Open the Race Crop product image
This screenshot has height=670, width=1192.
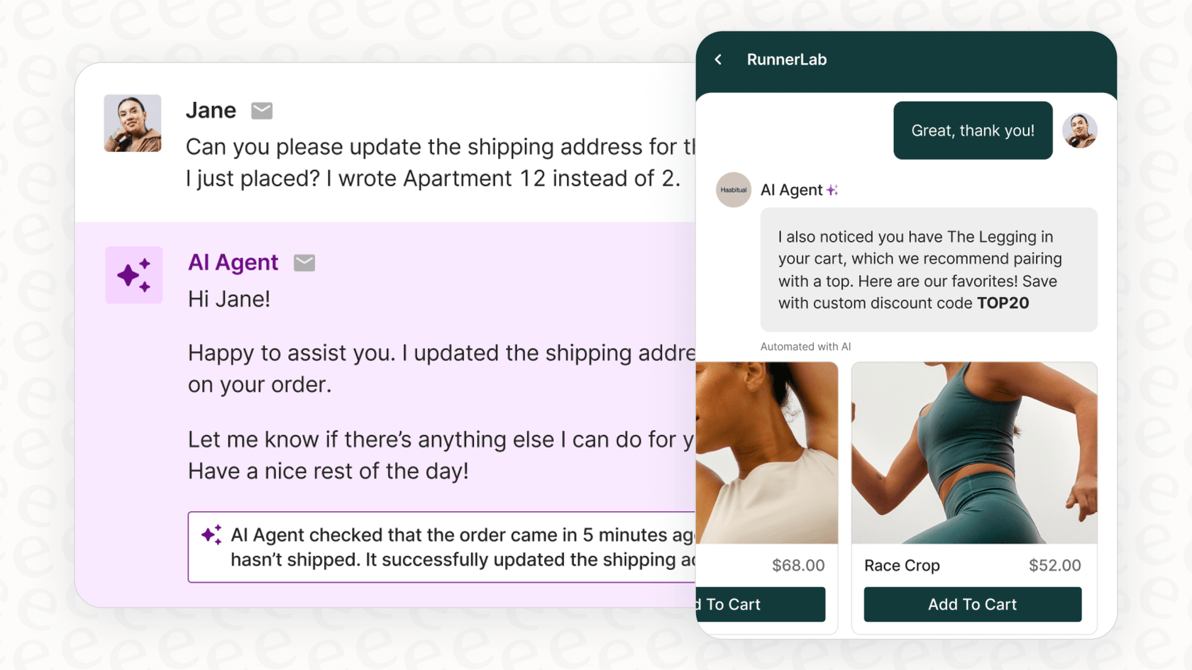973,452
